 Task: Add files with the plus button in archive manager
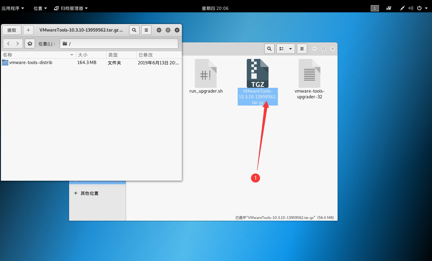pyautogui.click(x=28, y=30)
